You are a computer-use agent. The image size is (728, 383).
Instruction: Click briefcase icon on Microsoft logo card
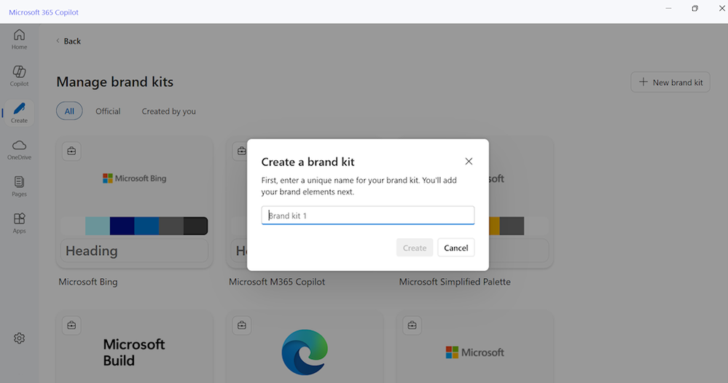coord(412,325)
